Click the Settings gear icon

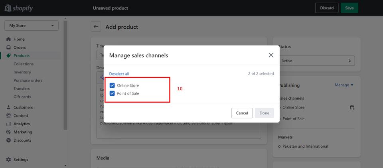click(8, 160)
